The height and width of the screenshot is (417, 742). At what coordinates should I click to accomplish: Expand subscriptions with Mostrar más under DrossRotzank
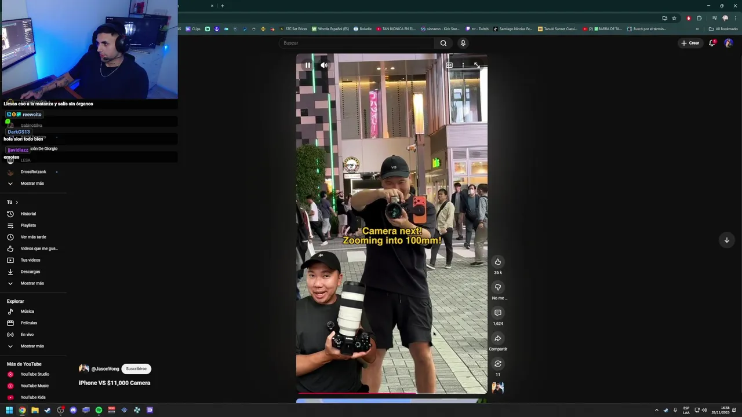pos(32,184)
